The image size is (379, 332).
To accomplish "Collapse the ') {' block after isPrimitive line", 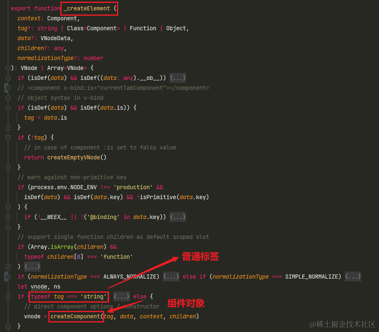I will coord(8,207).
